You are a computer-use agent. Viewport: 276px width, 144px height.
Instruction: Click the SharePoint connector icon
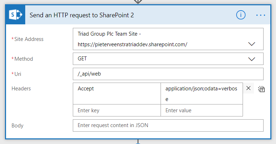pos(16,15)
